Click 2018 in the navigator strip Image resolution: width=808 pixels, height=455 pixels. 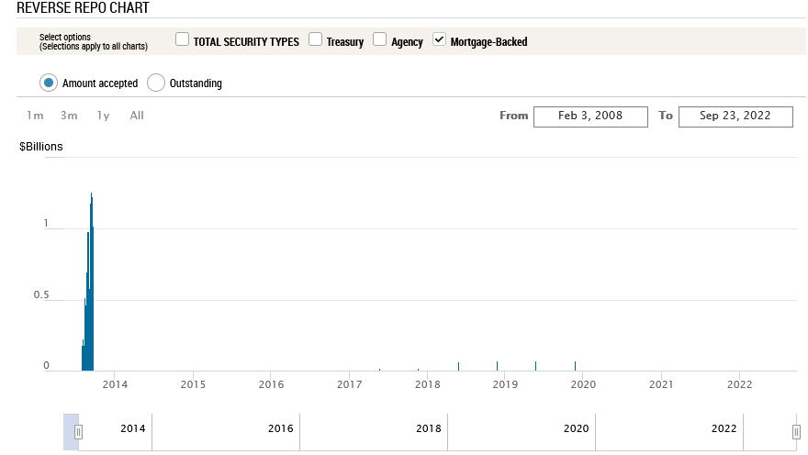click(x=429, y=428)
